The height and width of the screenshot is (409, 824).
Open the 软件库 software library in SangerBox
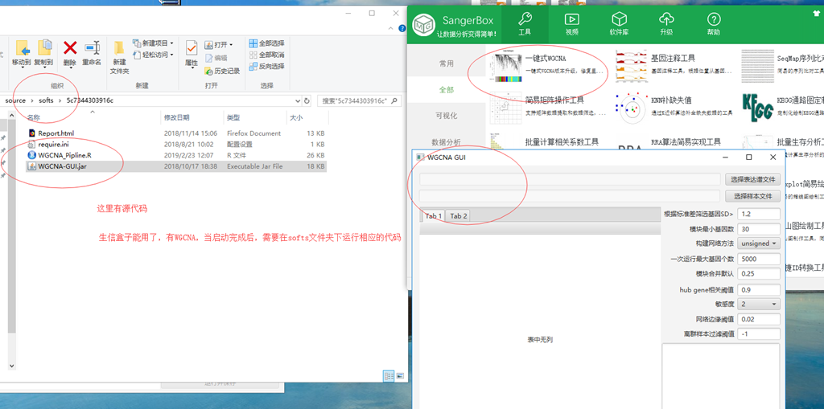coord(619,24)
